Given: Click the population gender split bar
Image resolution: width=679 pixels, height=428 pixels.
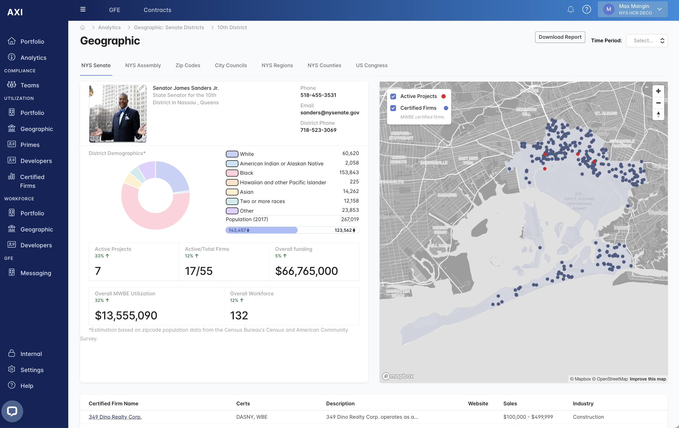Looking at the screenshot, I should pos(292,230).
